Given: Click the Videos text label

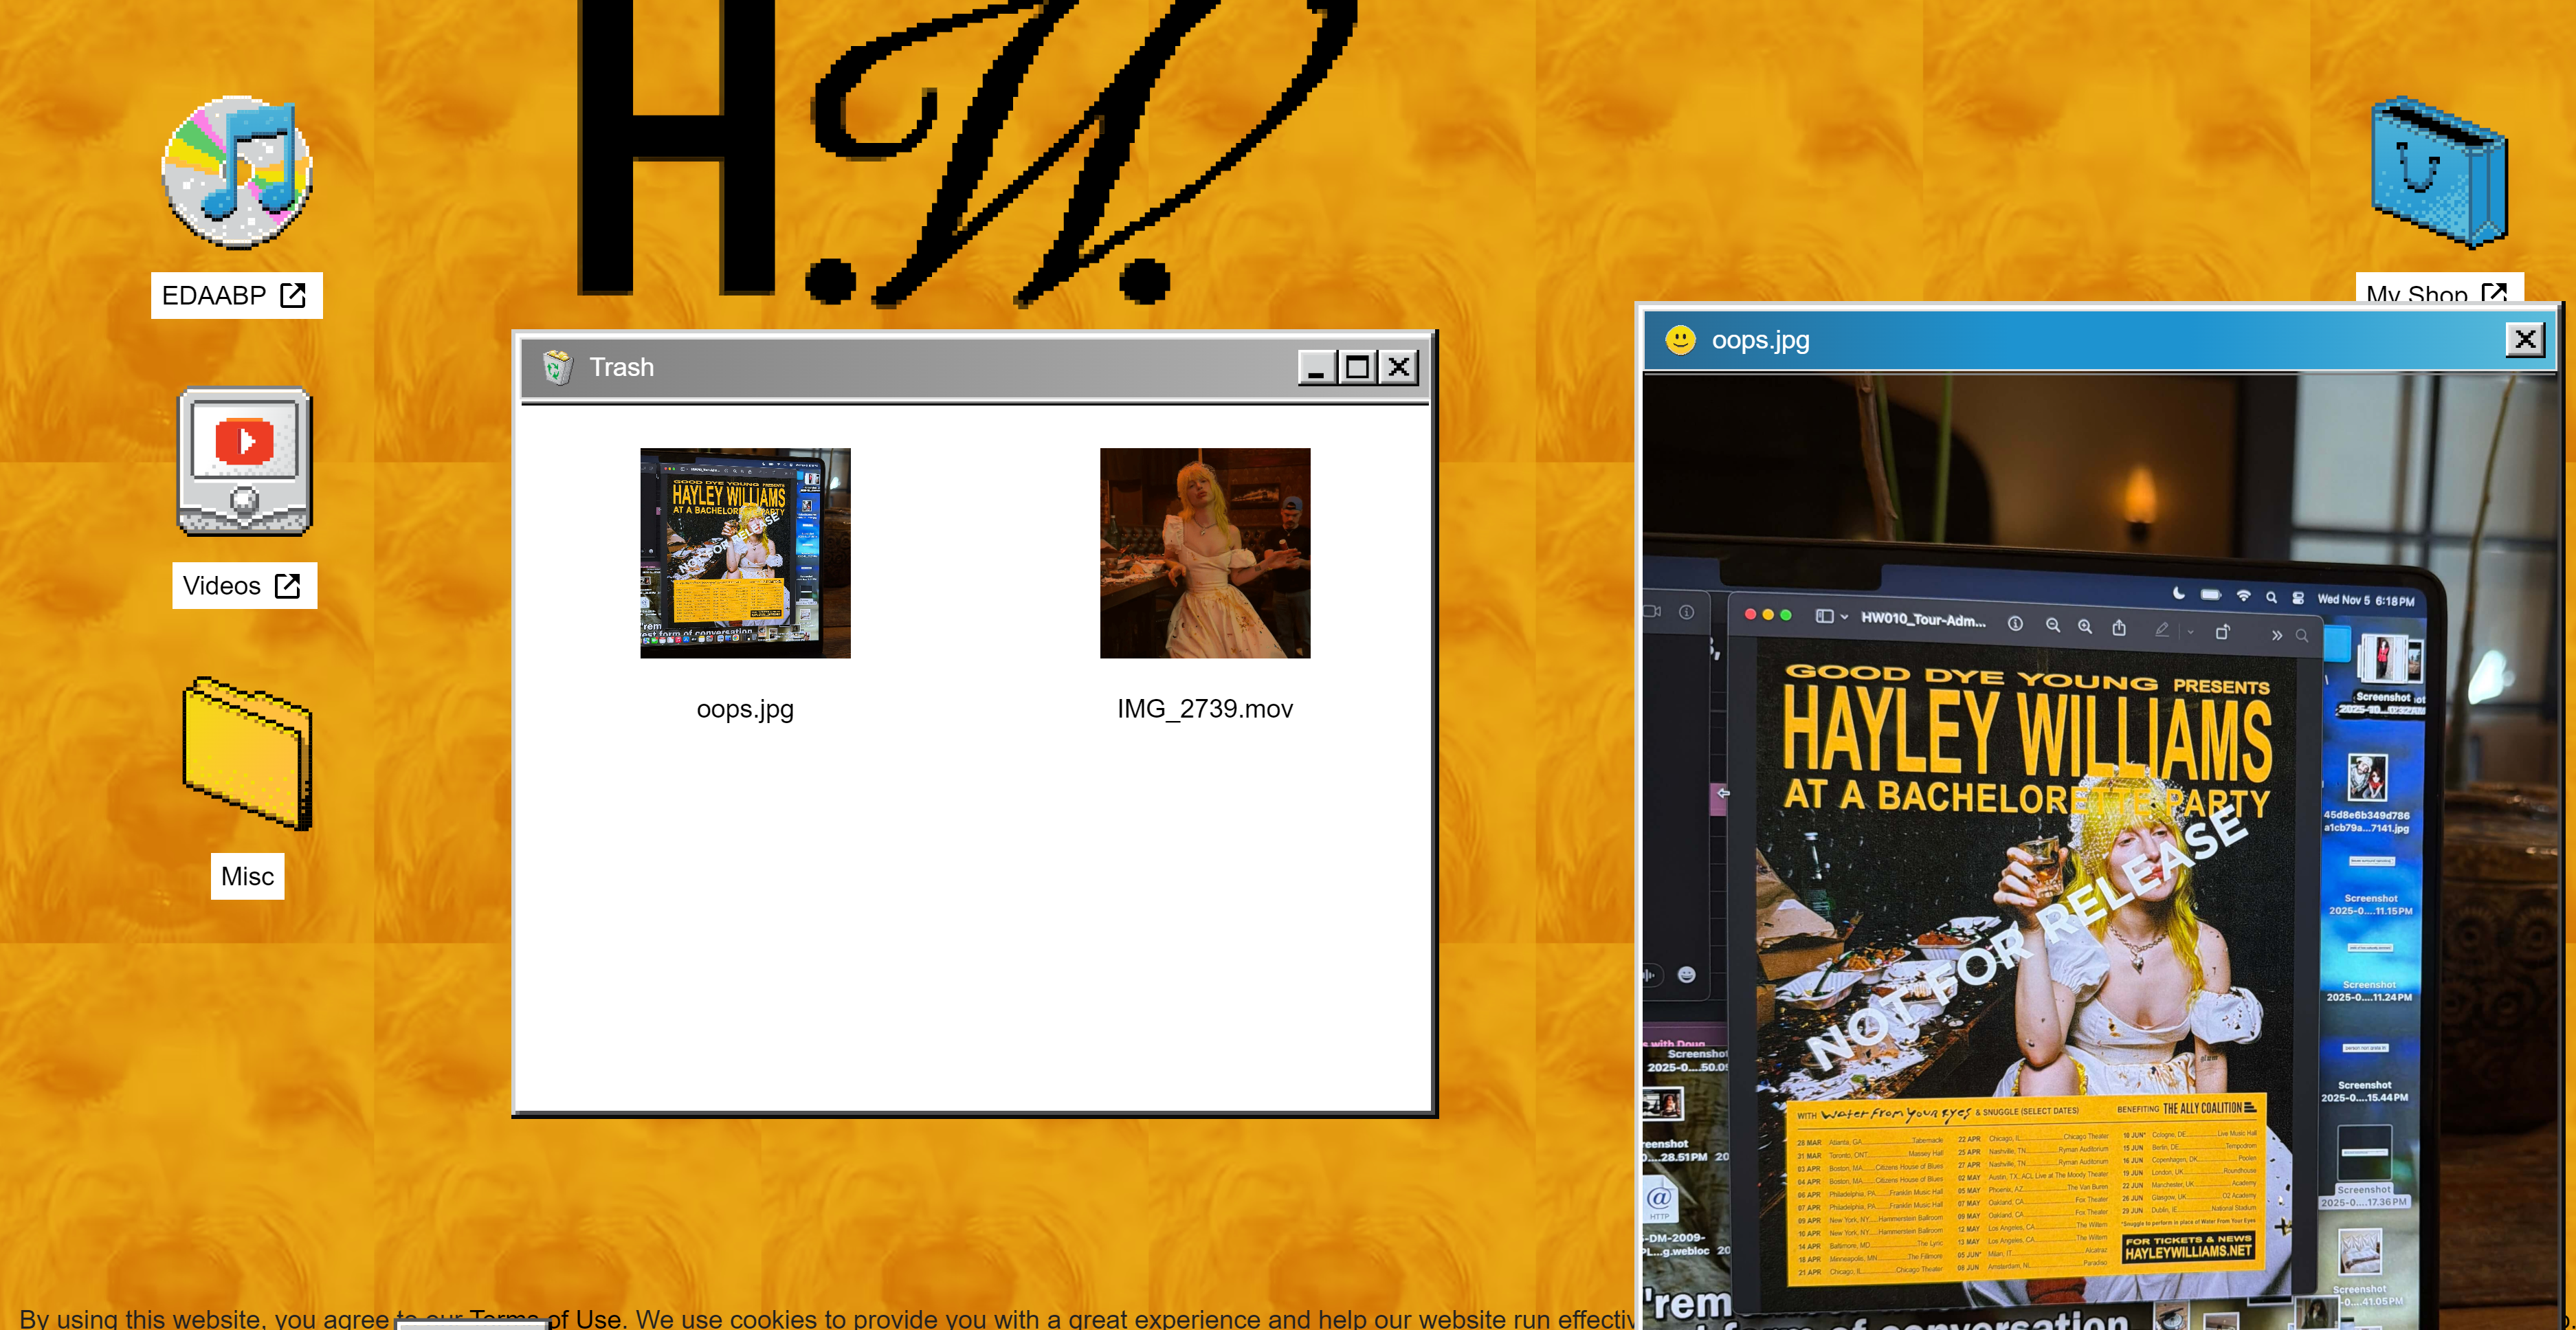Looking at the screenshot, I should point(244,586).
